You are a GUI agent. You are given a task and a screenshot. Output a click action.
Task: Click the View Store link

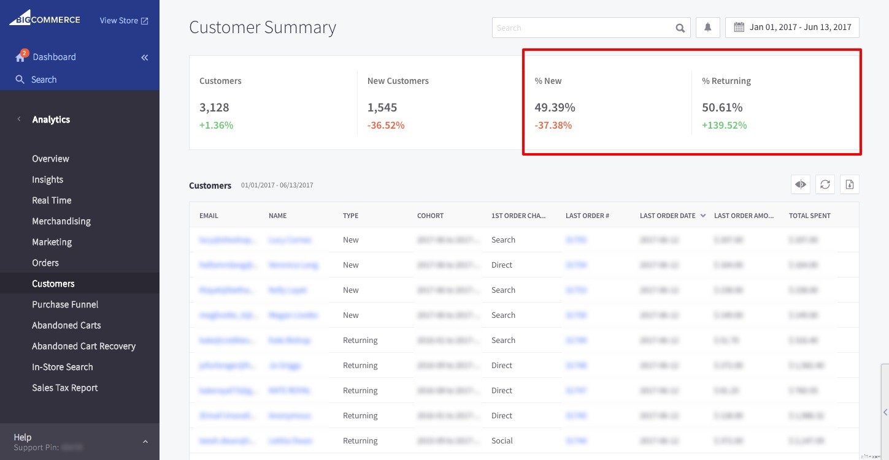click(x=123, y=20)
